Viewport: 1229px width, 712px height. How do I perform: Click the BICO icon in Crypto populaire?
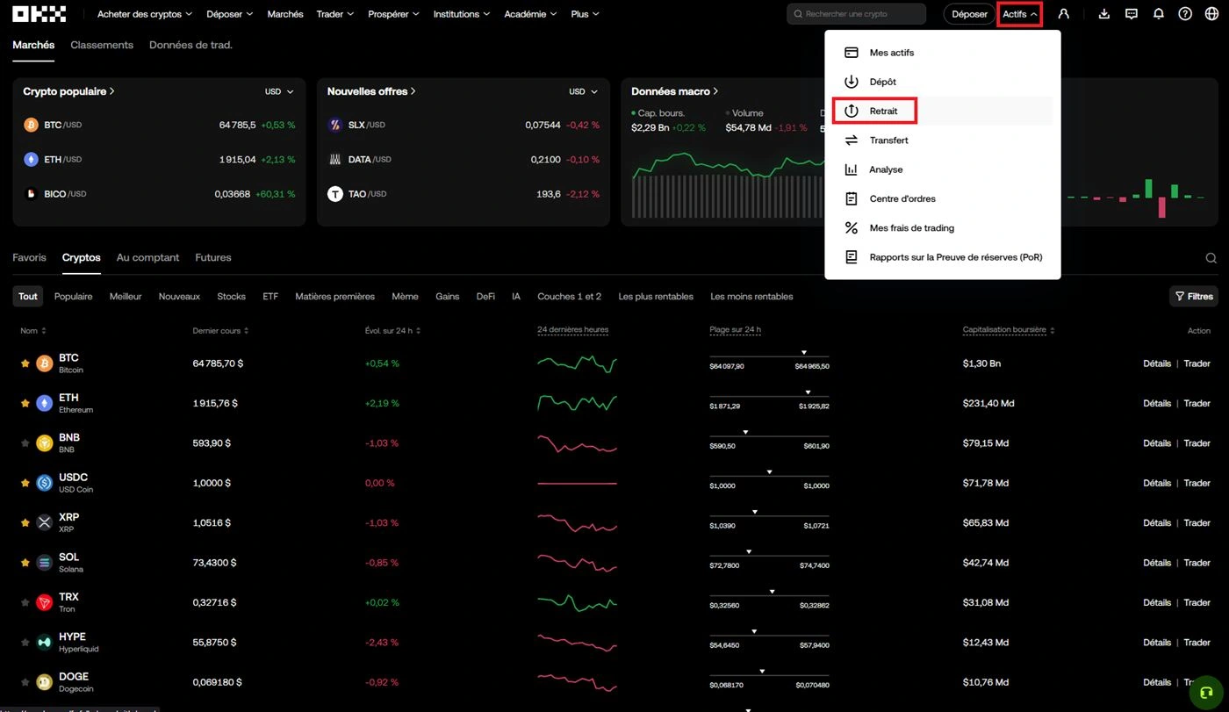(x=31, y=194)
